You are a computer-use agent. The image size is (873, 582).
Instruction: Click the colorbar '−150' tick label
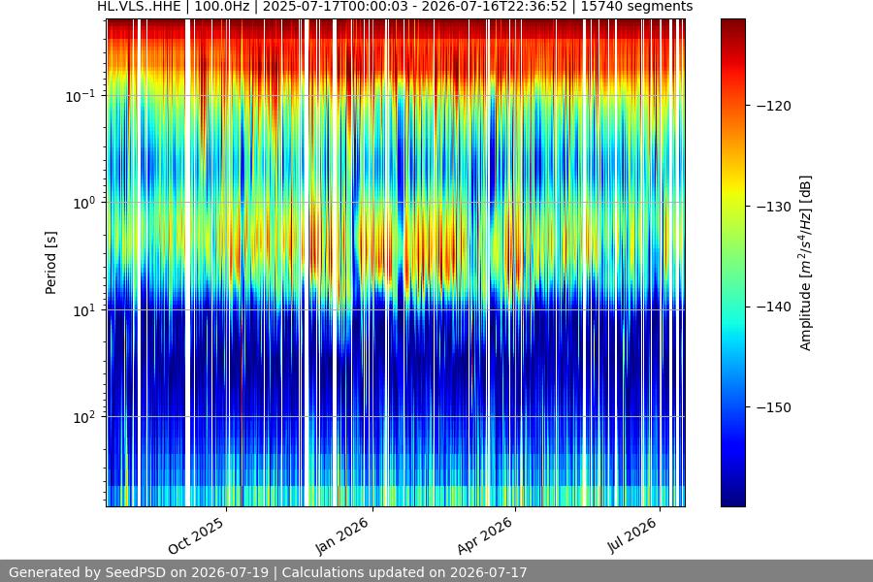tap(774, 407)
